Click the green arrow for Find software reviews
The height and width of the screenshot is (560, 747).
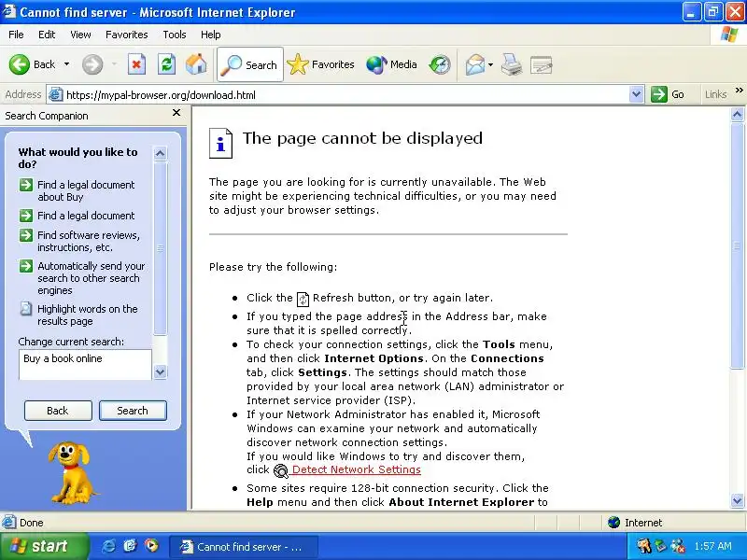(26, 235)
